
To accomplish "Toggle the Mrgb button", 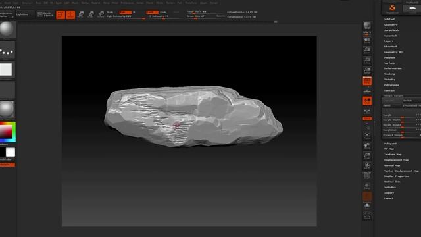I will tap(110, 12).
